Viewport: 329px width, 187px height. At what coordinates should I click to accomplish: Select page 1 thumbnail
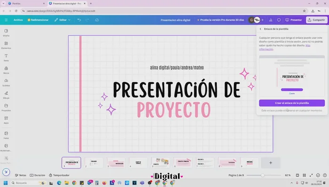coord(72,163)
